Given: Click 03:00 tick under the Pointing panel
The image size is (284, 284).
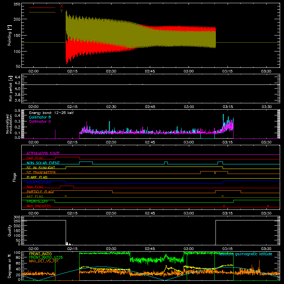Looking at the screenshot, I should (x=189, y=71).
